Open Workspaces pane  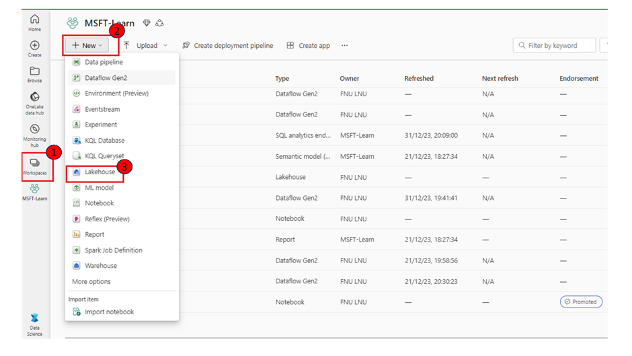35,167
